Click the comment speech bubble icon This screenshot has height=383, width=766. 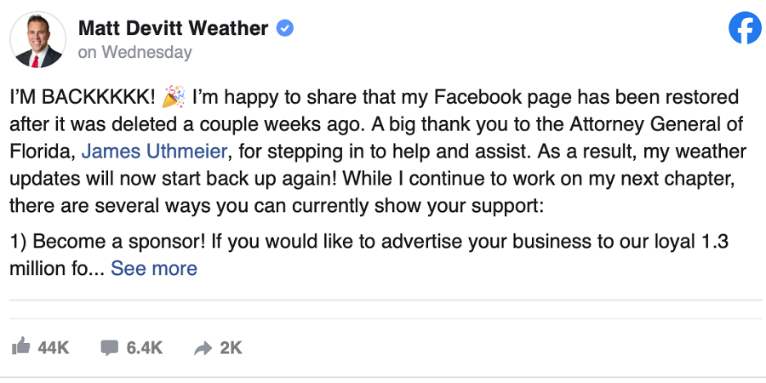pos(109,347)
